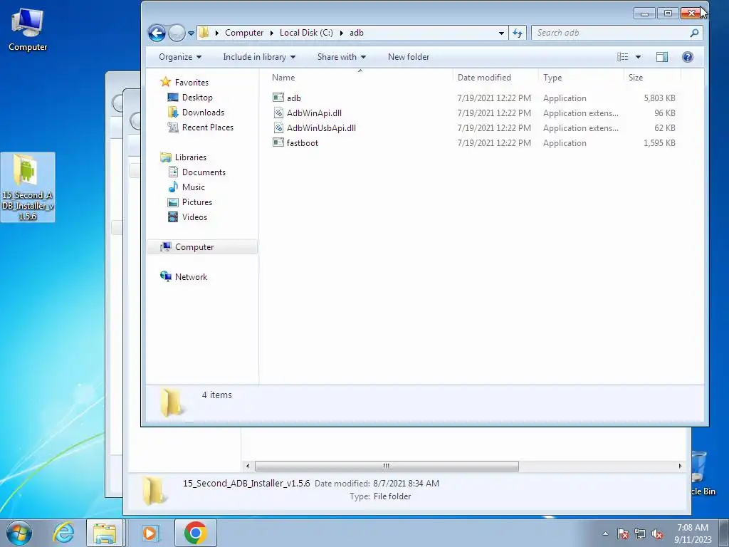This screenshot has width=729, height=547.
Task: Click the scroll right arrow in background window
Action: click(x=680, y=466)
